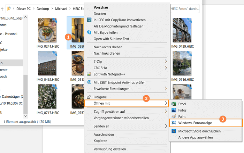Viewport: 244px width, 153px height.
Task: Select Drucken in the context menu
Action: tap(100, 14)
